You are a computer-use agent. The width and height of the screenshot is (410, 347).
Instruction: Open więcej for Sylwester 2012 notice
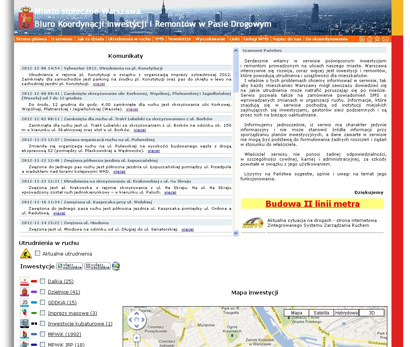click(99, 84)
